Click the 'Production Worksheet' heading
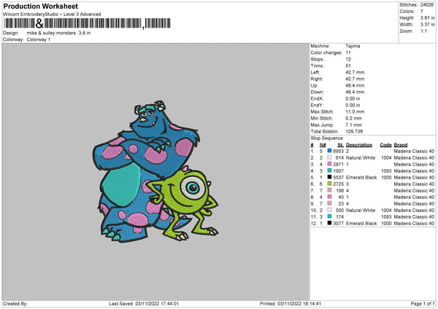The width and height of the screenshot is (438, 309). coord(40,6)
